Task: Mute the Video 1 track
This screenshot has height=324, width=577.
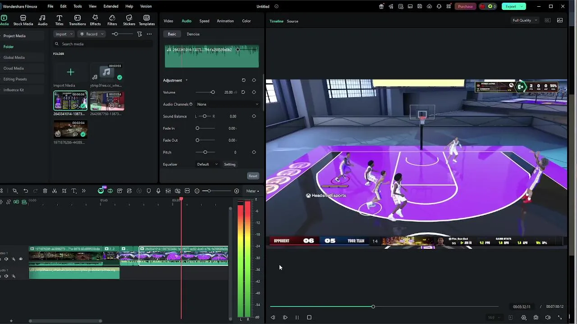Action: click(6, 259)
